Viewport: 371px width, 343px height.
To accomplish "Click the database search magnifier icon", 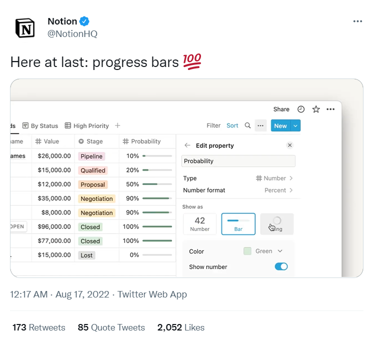I will tap(247, 126).
